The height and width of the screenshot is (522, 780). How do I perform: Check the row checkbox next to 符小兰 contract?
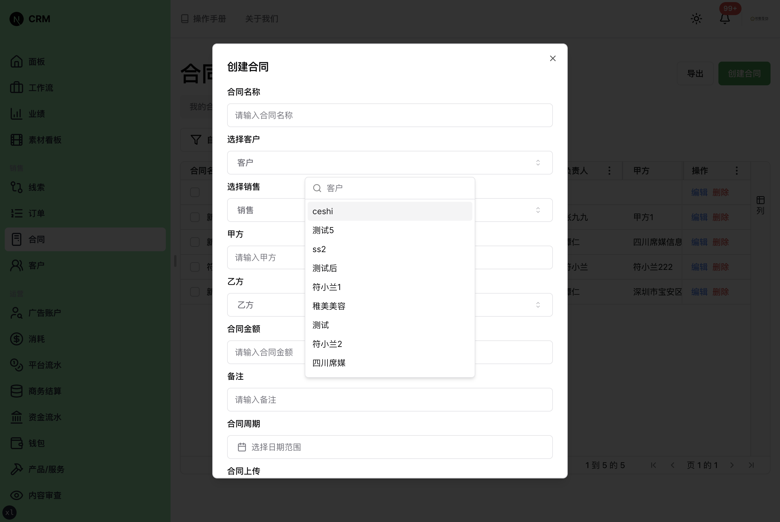(x=195, y=267)
